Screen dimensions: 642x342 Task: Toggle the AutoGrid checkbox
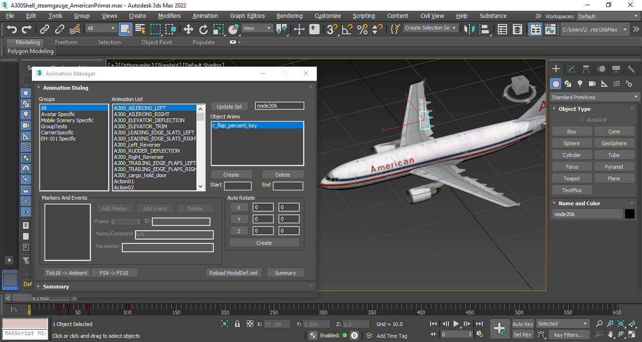coord(582,120)
